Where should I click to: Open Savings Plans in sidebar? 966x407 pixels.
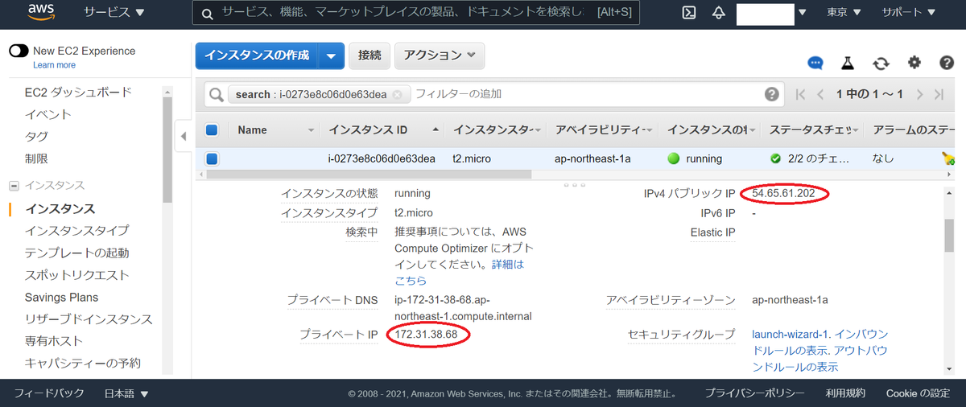pyautogui.click(x=61, y=298)
